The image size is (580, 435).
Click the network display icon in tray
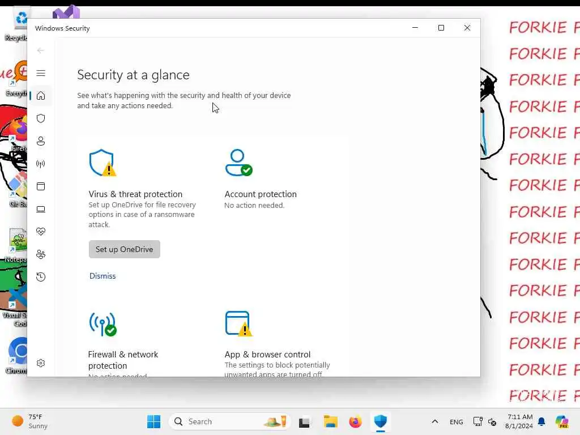pyautogui.click(x=478, y=421)
